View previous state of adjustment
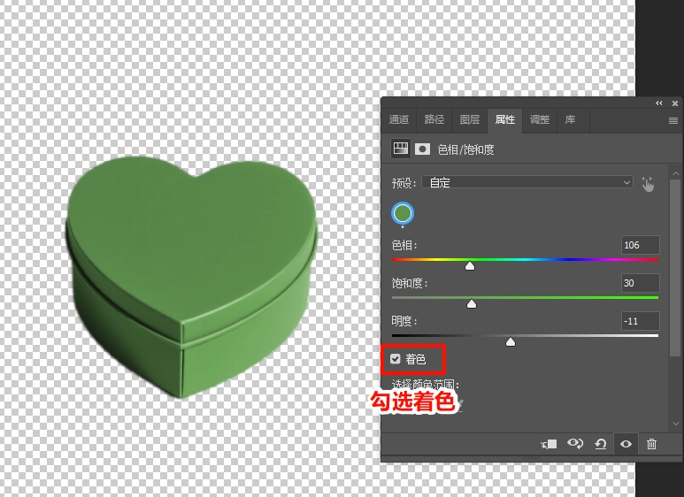This screenshot has width=684, height=497. point(575,444)
